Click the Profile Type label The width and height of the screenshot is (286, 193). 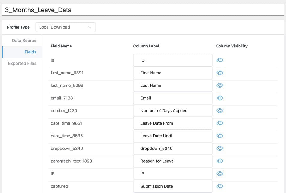pyautogui.click(x=18, y=27)
